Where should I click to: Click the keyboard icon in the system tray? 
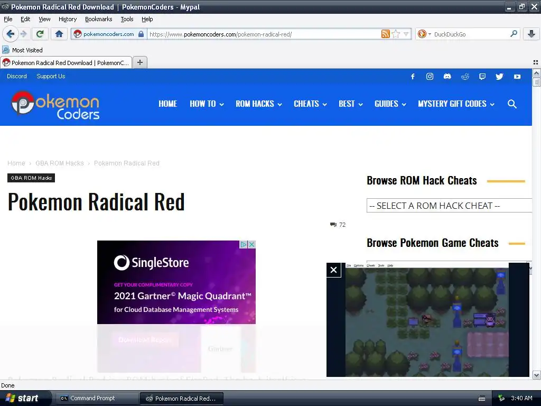pos(482,399)
